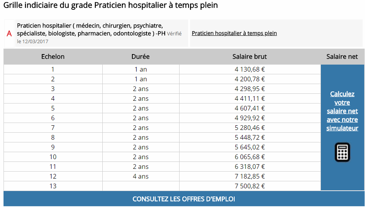
Task: Click the Grille indiciaire page heading
Action: (x=110, y=5)
